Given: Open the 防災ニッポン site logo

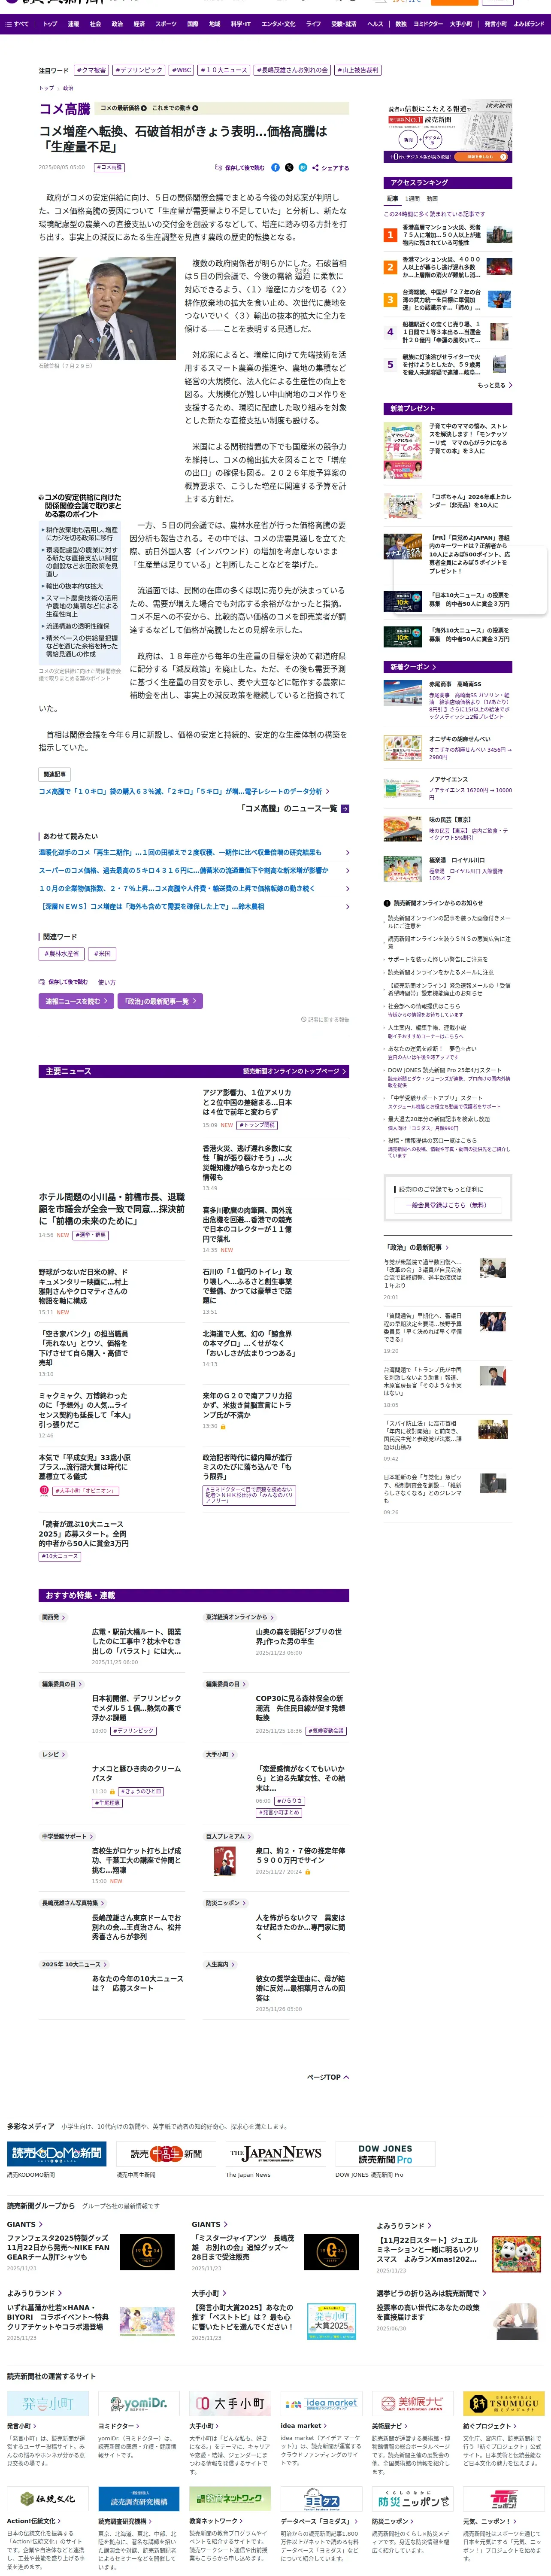Looking at the screenshot, I should 413,2499.
